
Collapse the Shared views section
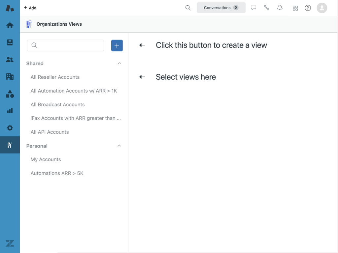tap(119, 63)
